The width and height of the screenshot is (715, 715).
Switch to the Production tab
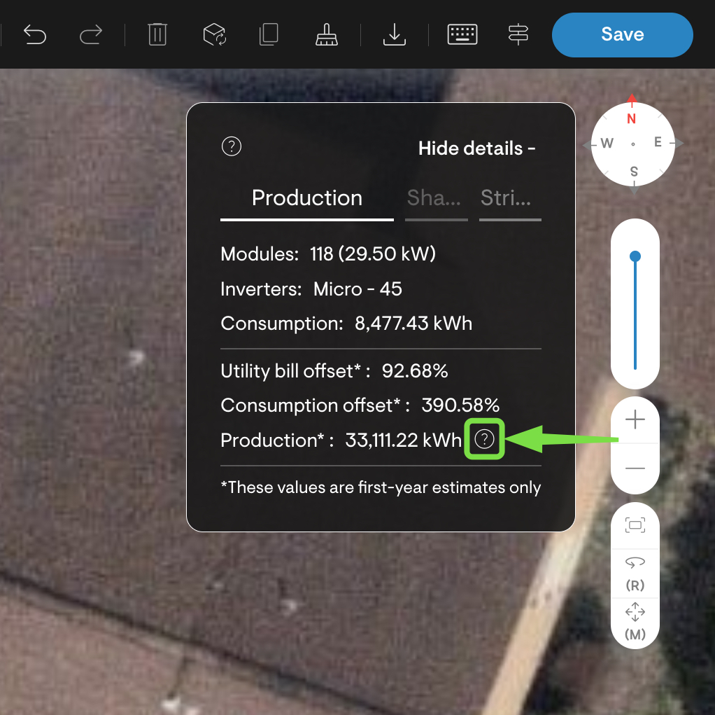(306, 198)
